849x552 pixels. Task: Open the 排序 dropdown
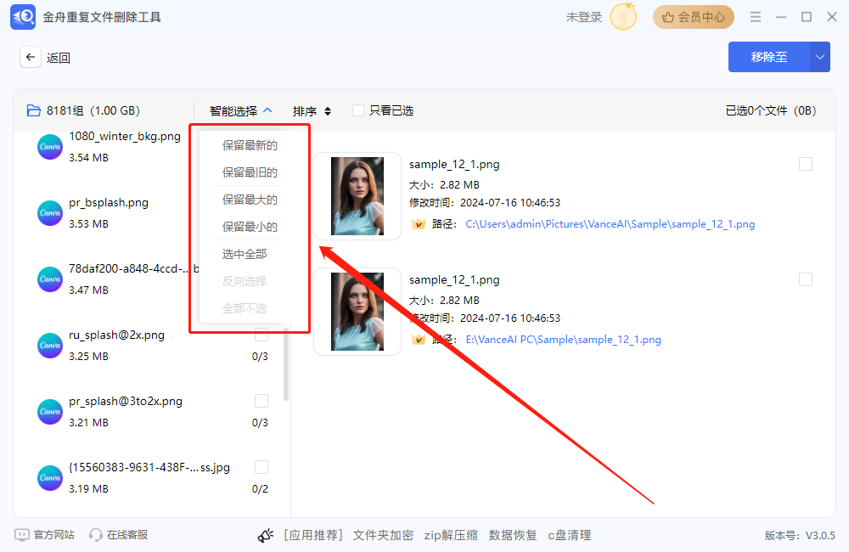point(312,110)
